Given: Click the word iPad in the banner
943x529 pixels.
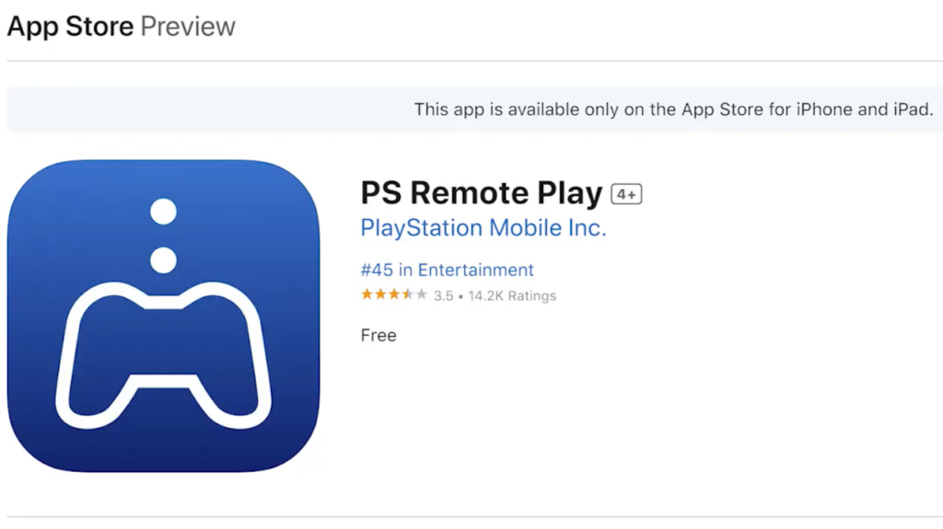Looking at the screenshot, I should (913, 109).
